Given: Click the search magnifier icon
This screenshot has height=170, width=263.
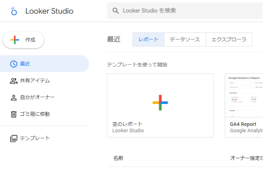Looking at the screenshot, I should 115,11.
